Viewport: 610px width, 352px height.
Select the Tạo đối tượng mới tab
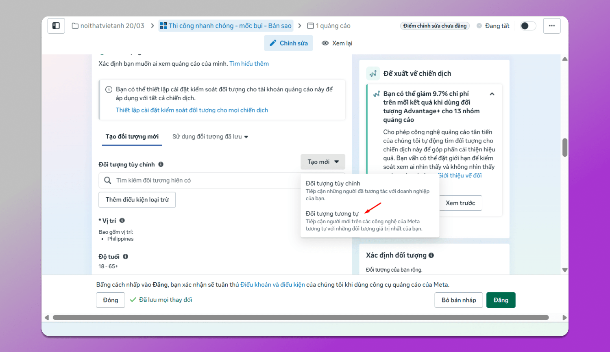[132, 137]
